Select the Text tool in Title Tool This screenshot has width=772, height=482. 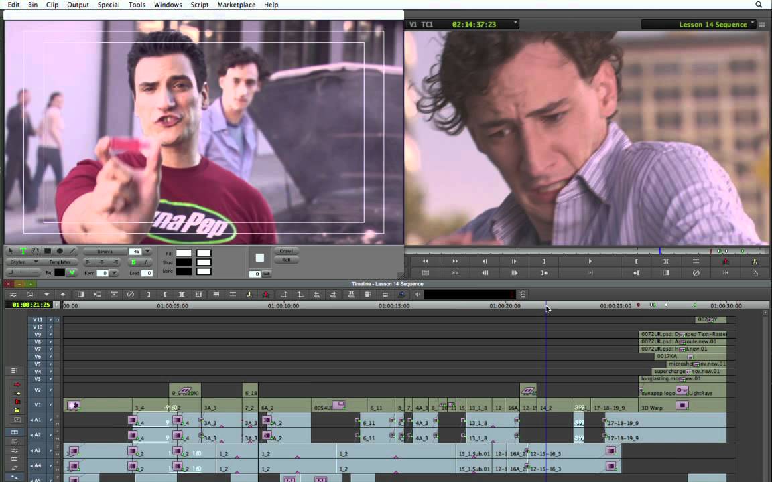[x=23, y=251]
